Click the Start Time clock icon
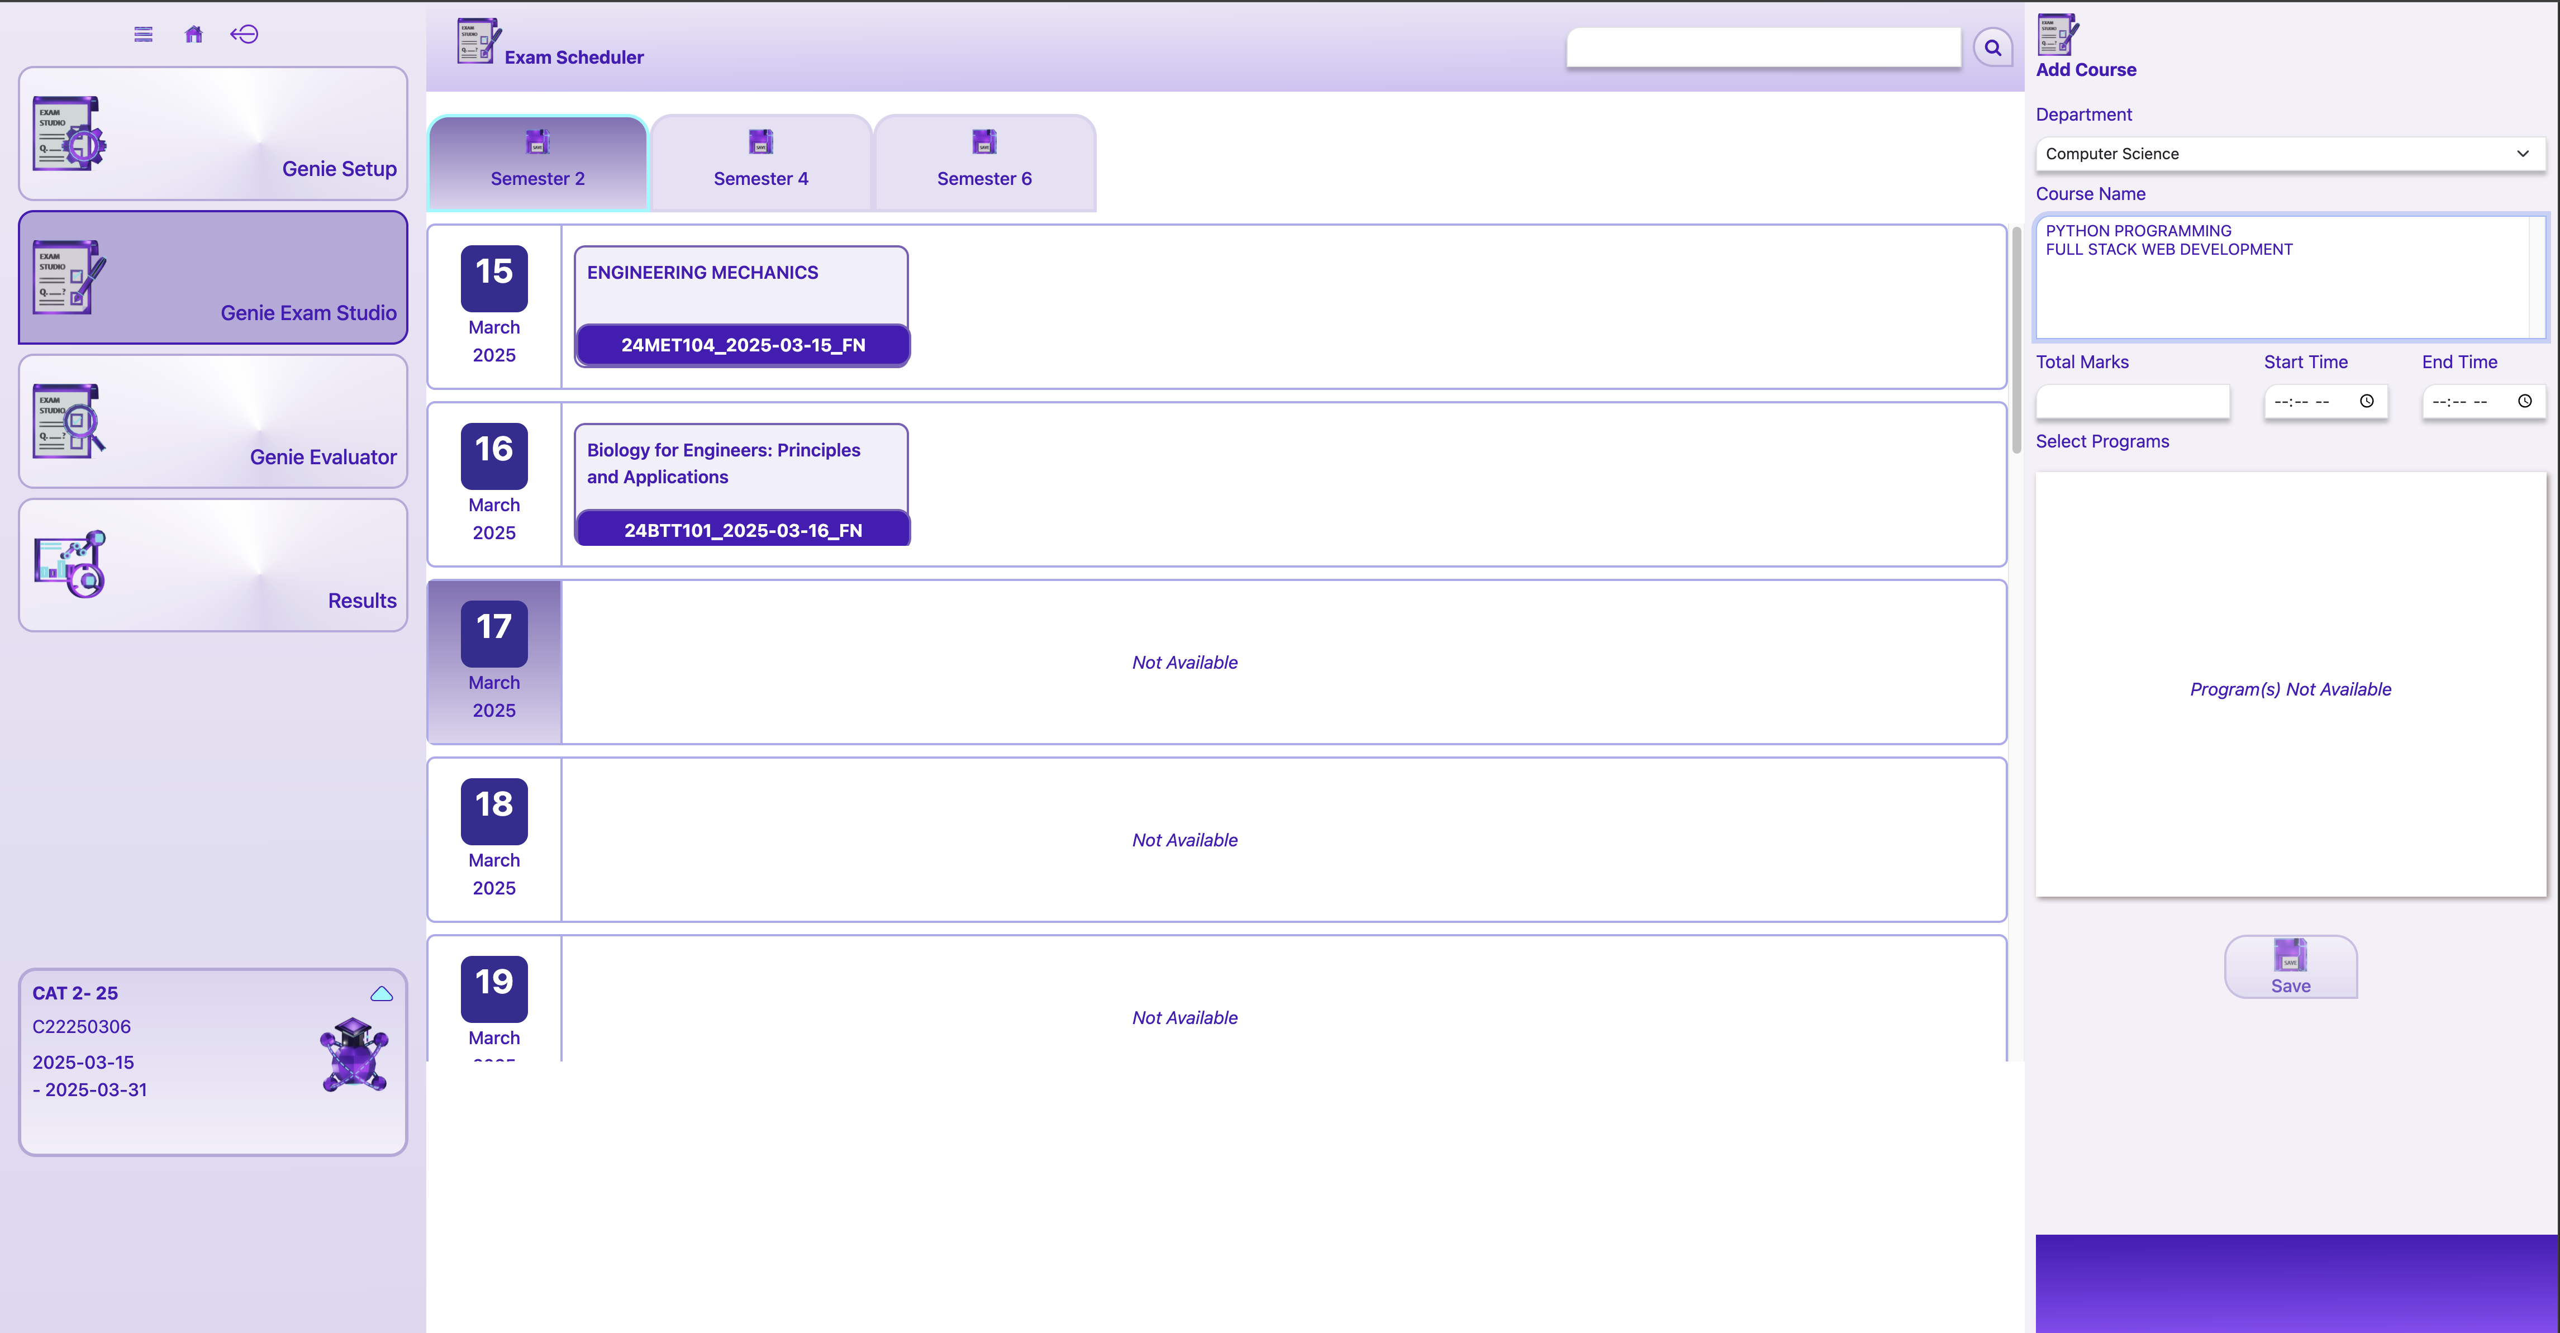This screenshot has width=2560, height=1333. (x=2367, y=402)
